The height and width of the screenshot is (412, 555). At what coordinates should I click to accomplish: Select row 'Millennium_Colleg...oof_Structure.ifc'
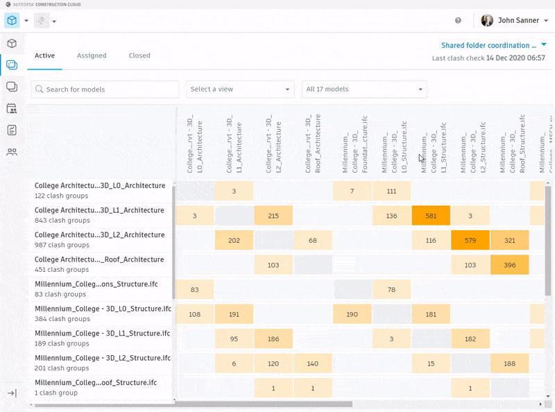pyautogui.click(x=101, y=387)
